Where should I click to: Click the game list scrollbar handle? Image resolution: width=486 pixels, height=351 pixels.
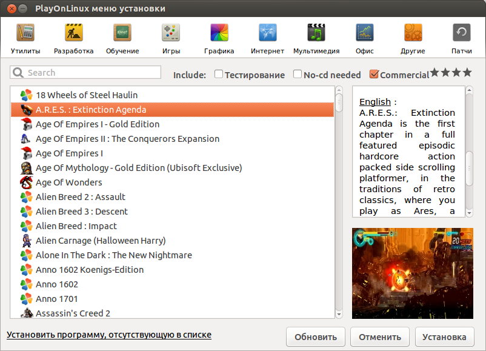(x=339, y=103)
